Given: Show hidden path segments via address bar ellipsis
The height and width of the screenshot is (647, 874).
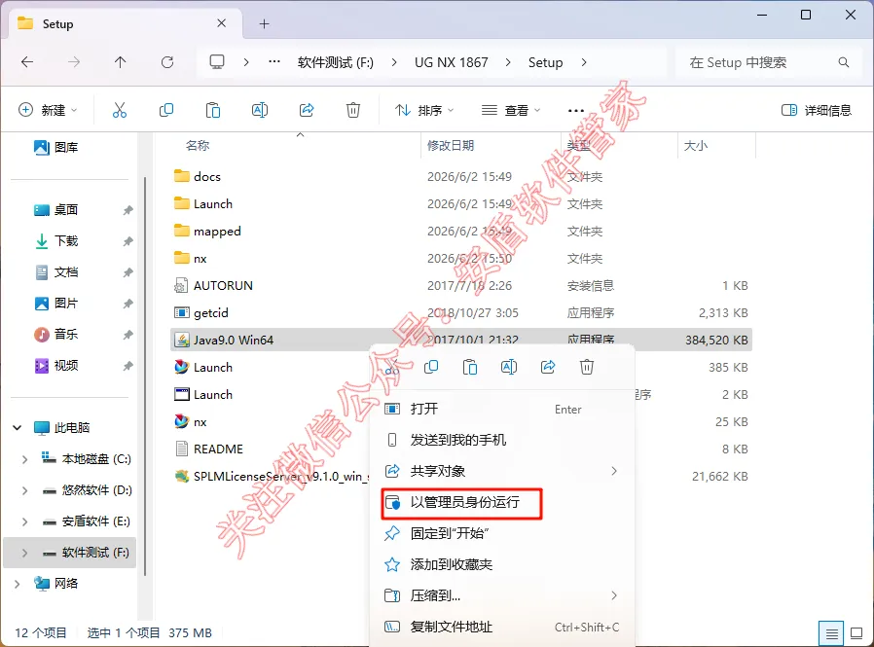Looking at the screenshot, I should [x=274, y=62].
